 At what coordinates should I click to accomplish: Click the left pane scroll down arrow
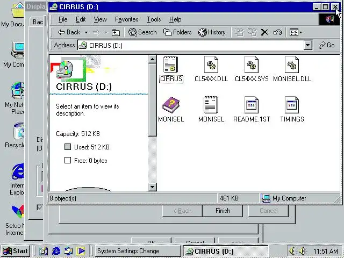pos(153,187)
